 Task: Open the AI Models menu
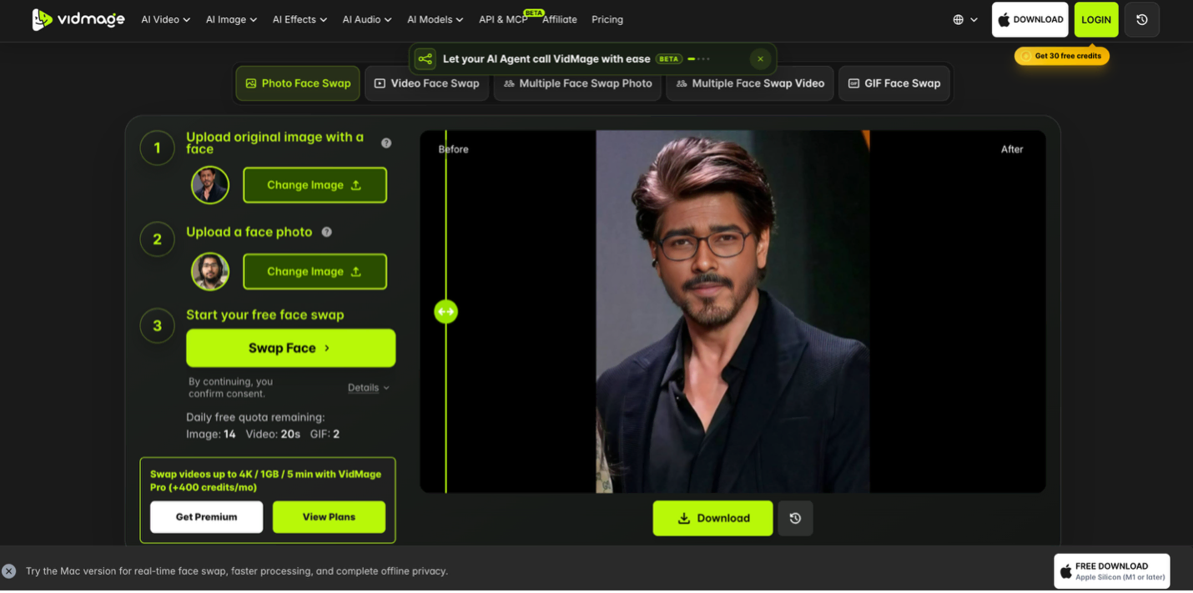pos(435,19)
